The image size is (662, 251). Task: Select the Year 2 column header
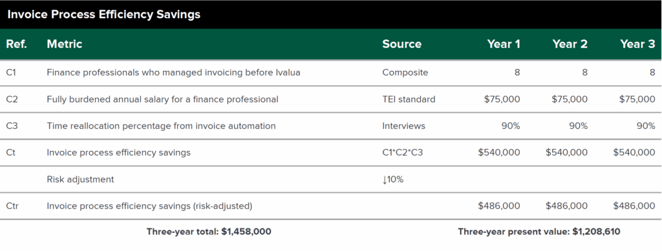pos(570,44)
